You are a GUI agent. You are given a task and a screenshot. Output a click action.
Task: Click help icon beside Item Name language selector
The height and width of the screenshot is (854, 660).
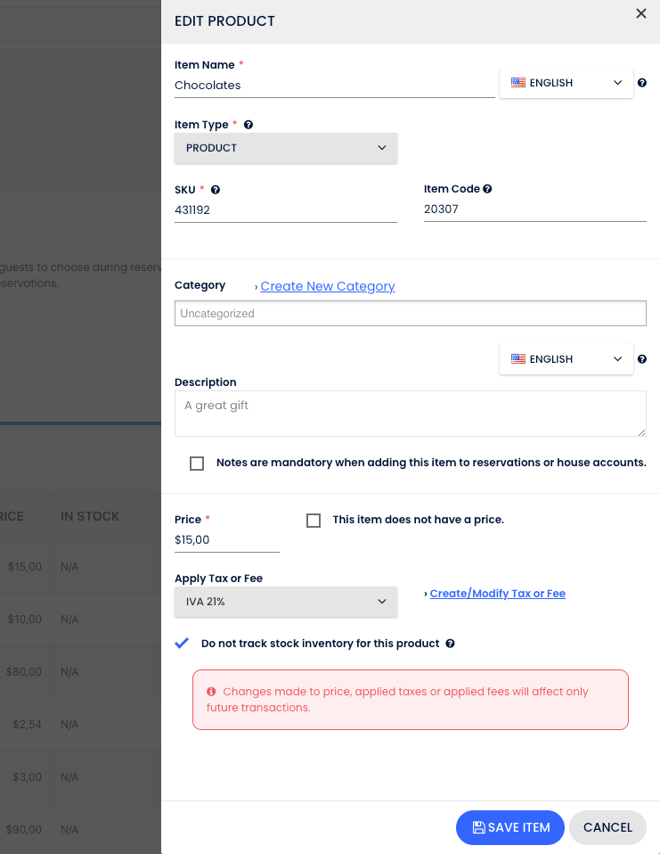tap(642, 83)
